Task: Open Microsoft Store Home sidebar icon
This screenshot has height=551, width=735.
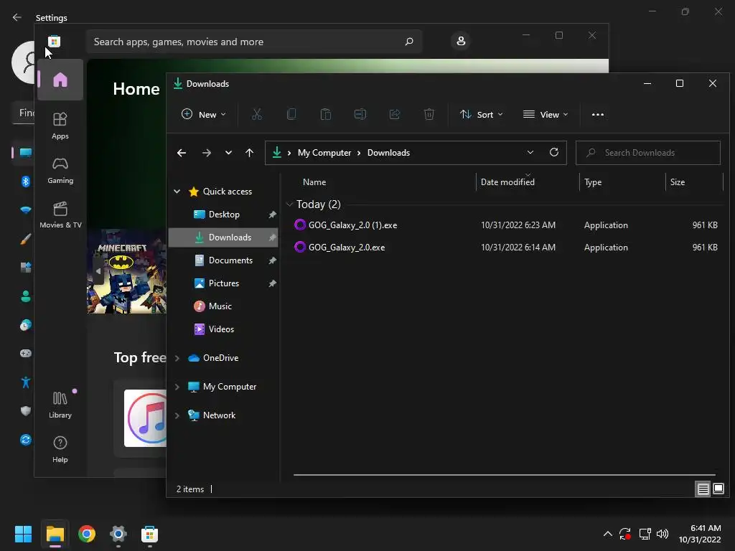Action: click(x=60, y=80)
